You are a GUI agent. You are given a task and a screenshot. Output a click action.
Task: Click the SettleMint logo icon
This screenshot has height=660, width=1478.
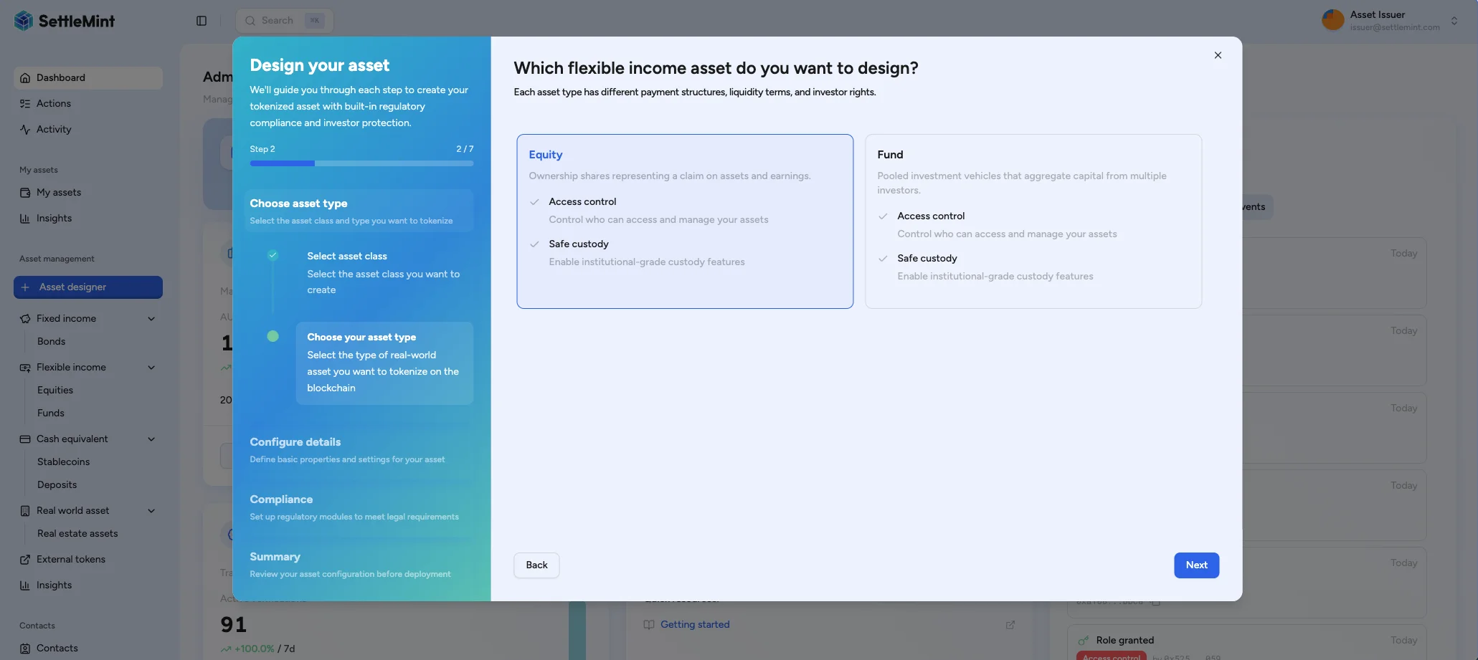coord(24,21)
